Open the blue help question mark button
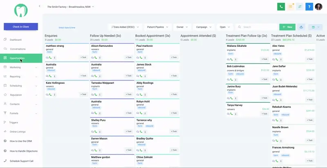 pyautogui.click(x=309, y=7)
